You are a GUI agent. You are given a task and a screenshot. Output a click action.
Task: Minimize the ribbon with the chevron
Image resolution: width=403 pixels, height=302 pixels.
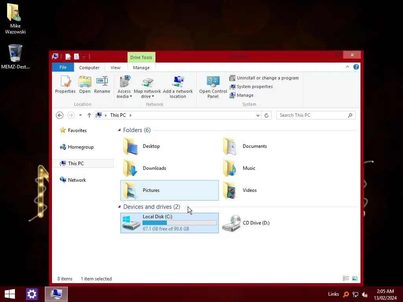coord(348,67)
